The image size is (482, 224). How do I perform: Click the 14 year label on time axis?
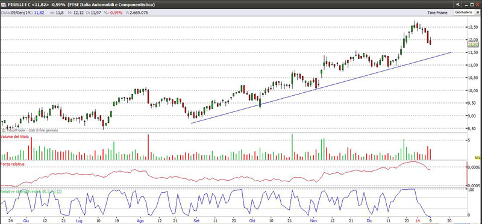click(418, 220)
